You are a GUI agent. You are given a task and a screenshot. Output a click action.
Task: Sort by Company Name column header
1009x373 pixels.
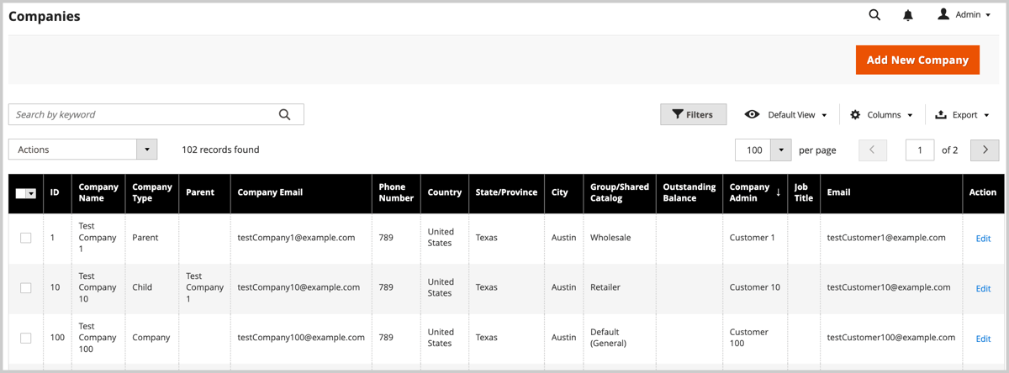98,192
